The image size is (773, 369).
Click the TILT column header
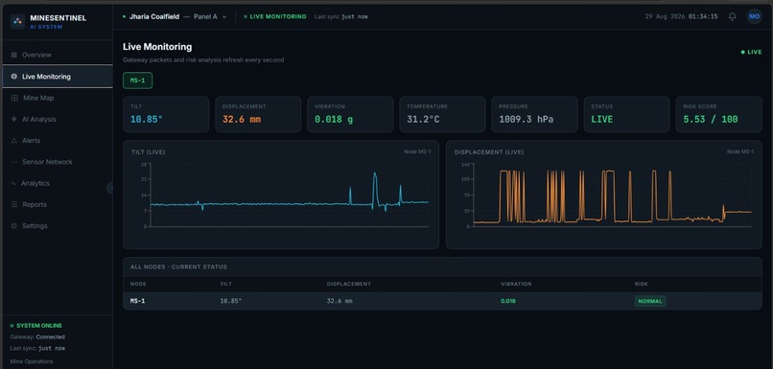tap(225, 284)
